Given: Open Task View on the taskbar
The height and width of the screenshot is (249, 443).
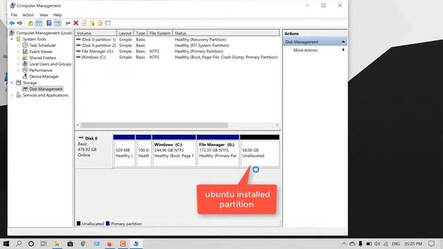Looking at the screenshot, I should pyautogui.click(x=44, y=243).
